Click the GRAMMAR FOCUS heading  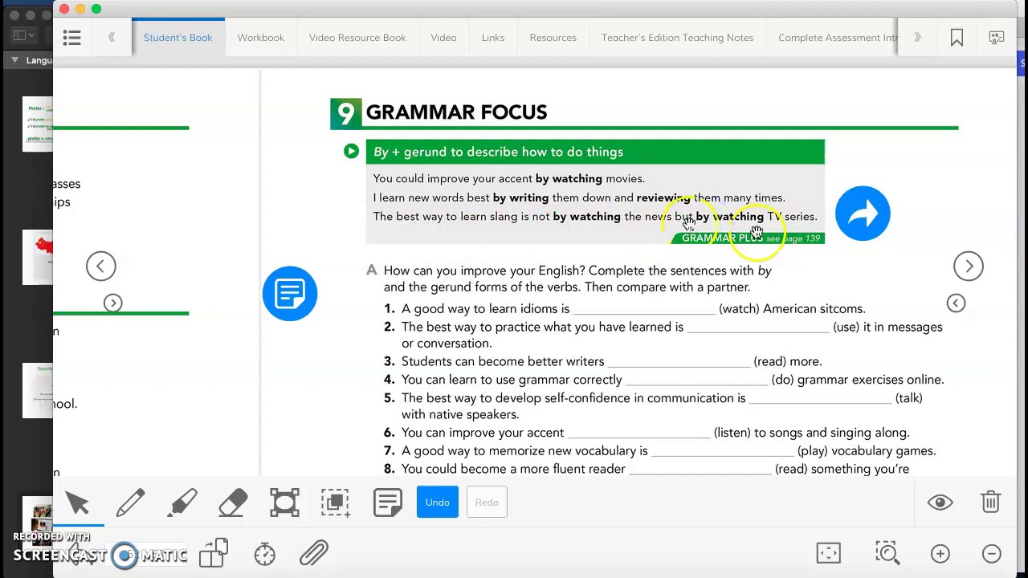click(456, 112)
